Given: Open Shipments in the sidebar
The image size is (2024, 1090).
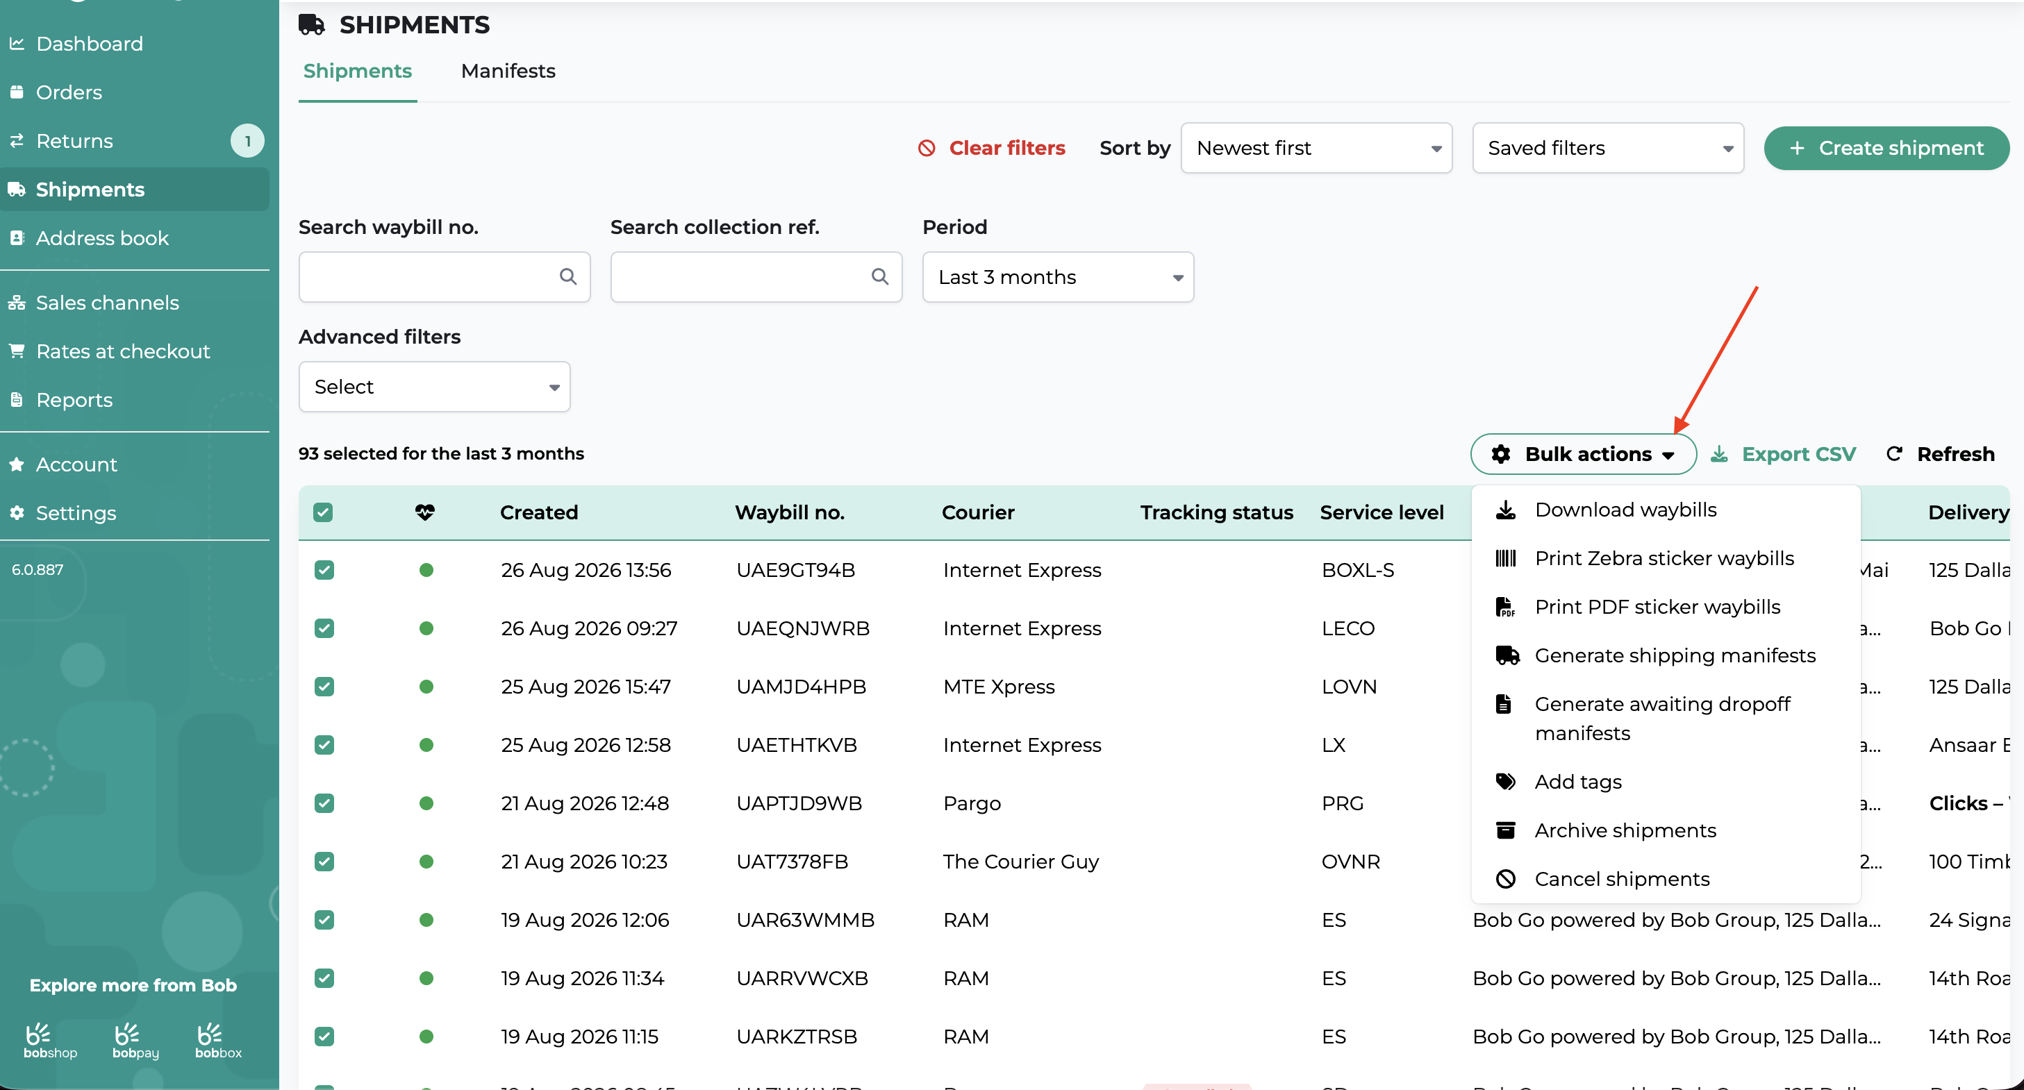Looking at the screenshot, I should click(x=134, y=190).
